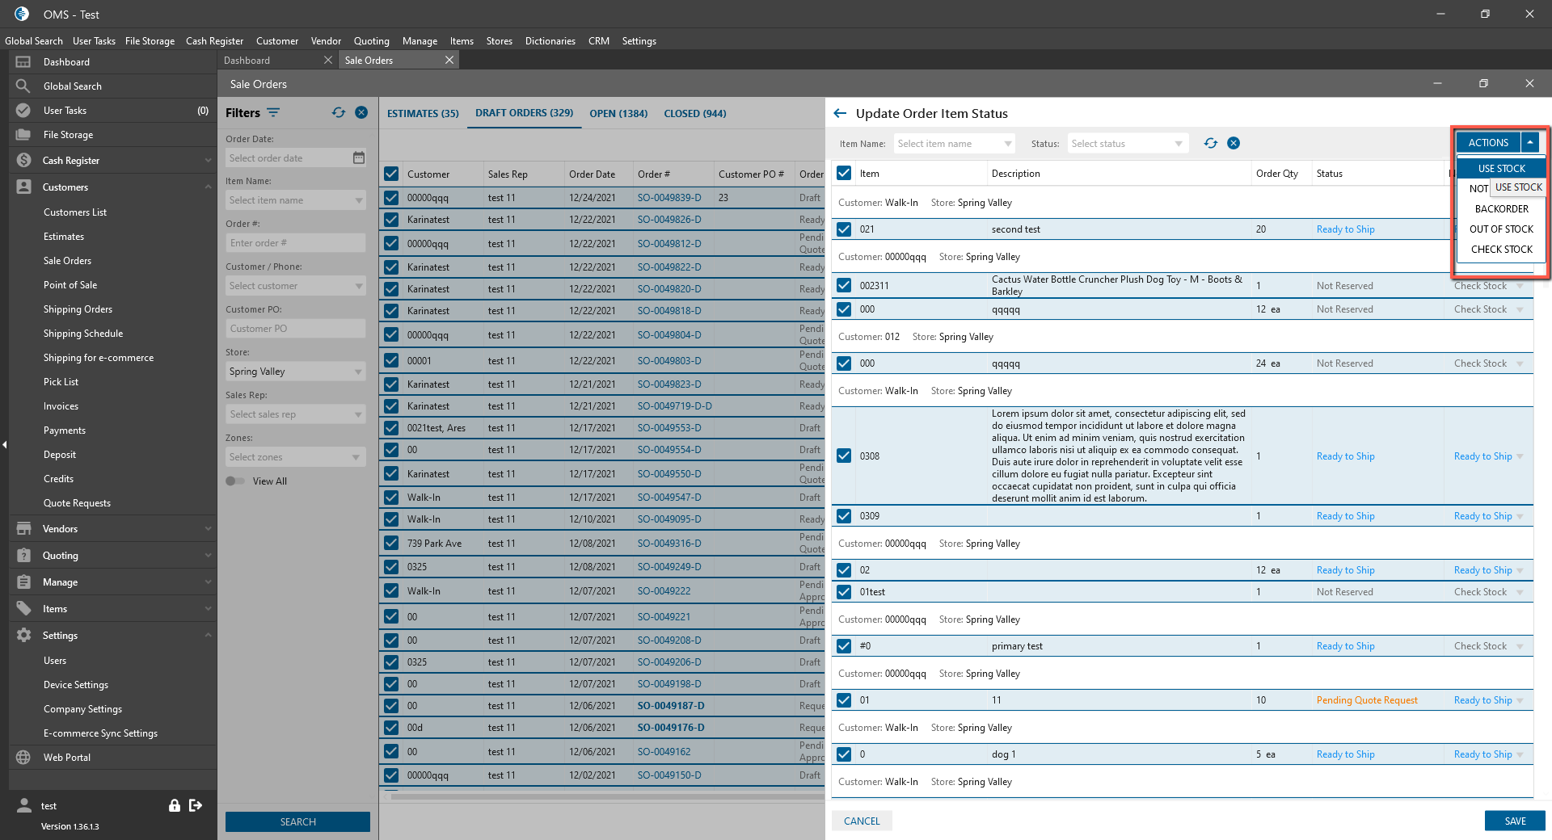This screenshot has height=840, width=1552.
Task: Toggle the View All switch
Action: point(235,481)
